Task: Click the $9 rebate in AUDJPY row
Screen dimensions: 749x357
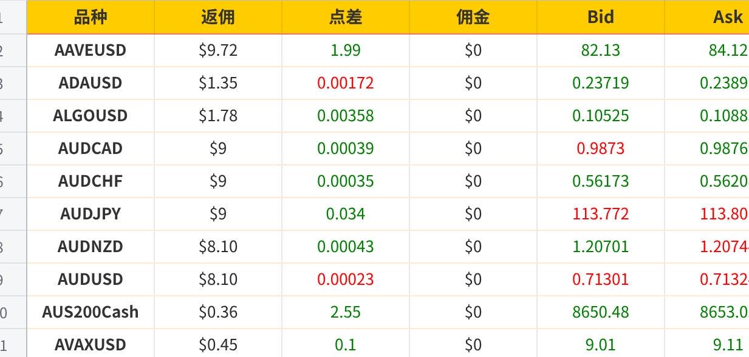Action: (218, 214)
